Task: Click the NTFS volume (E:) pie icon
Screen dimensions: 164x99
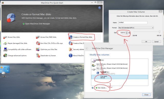Action: tap(98, 73)
